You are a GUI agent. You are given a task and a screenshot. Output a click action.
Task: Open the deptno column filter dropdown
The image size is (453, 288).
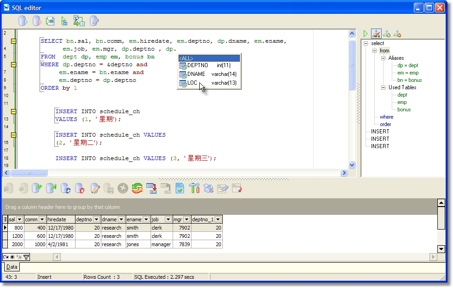coord(97,219)
